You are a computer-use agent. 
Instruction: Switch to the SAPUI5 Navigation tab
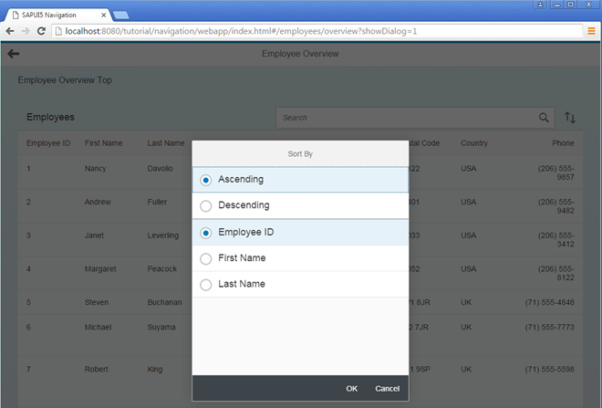point(50,15)
